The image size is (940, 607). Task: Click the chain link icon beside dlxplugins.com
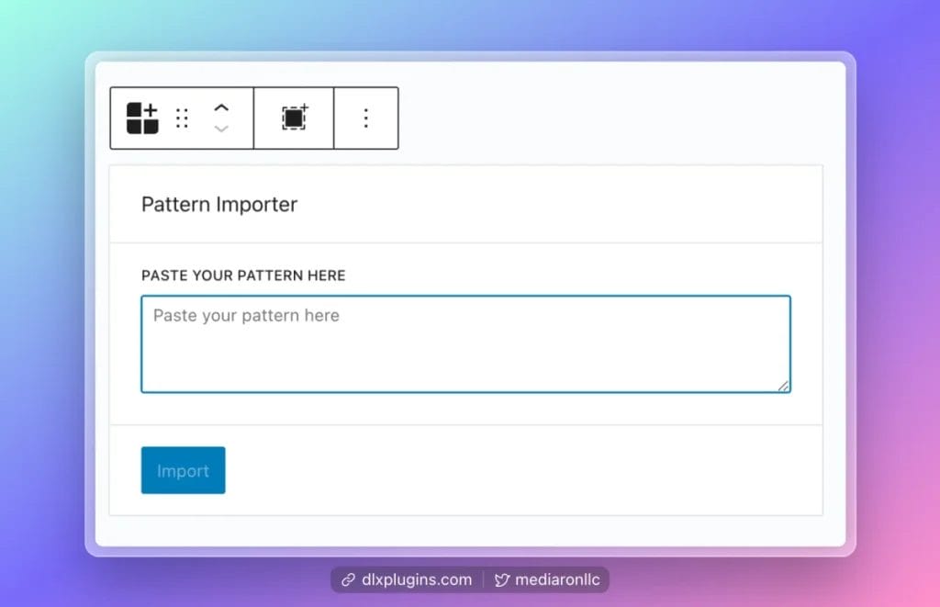[x=348, y=580]
